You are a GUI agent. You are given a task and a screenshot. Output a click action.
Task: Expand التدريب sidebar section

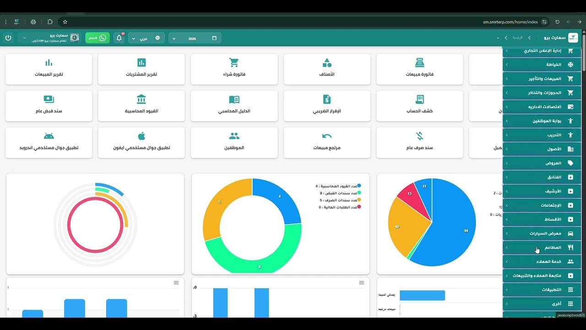[x=542, y=135]
